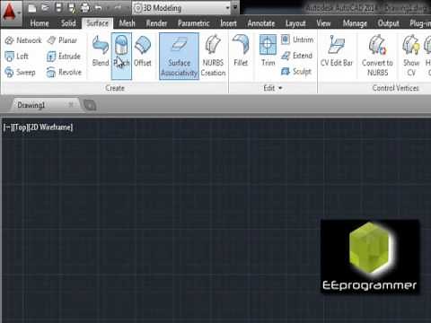Click the Save As icon in the quick access toolbar
This screenshot has width=431, height=323.
(72, 8)
